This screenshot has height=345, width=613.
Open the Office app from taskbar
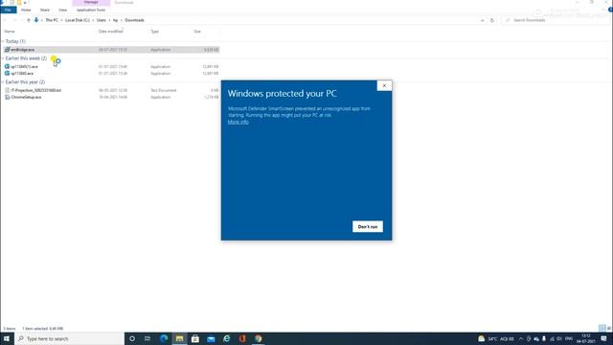pos(242,338)
